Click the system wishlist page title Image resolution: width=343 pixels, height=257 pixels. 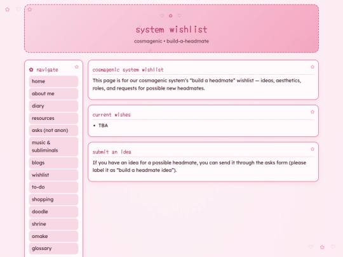[x=171, y=29]
